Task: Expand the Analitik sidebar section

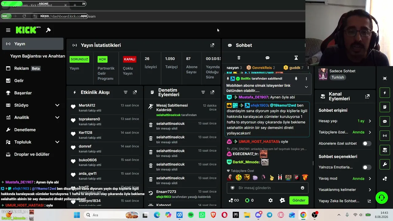Action: click(57, 118)
